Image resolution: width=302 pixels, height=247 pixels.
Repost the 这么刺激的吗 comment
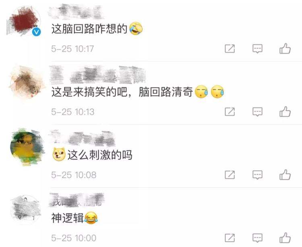[x=230, y=175]
